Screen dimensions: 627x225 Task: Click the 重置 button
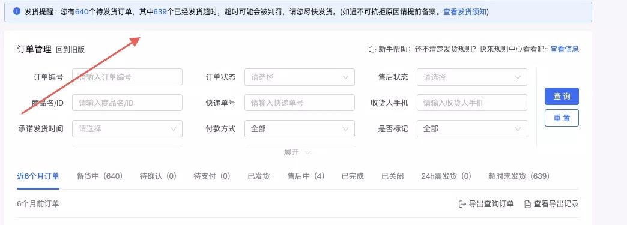562,118
